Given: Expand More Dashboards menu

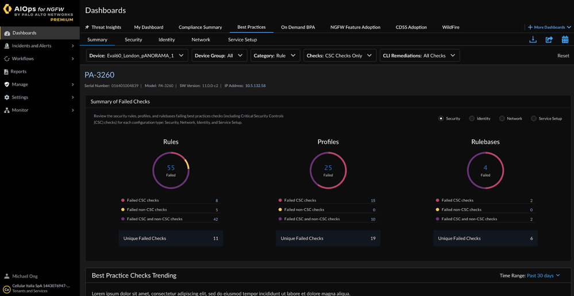Looking at the screenshot, I should (x=549, y=27).
